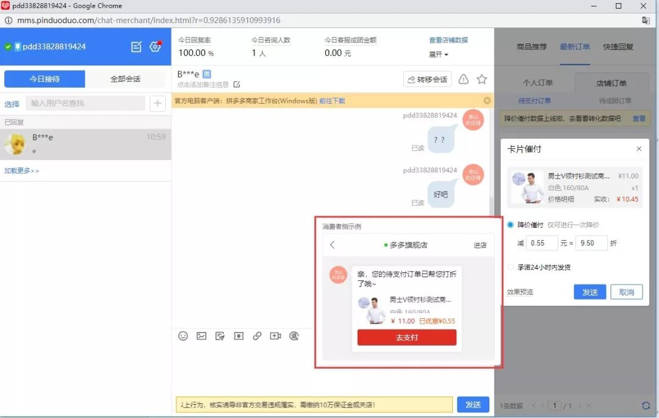
Task: Send chat message with 发送 button
Action: point(473,405)
